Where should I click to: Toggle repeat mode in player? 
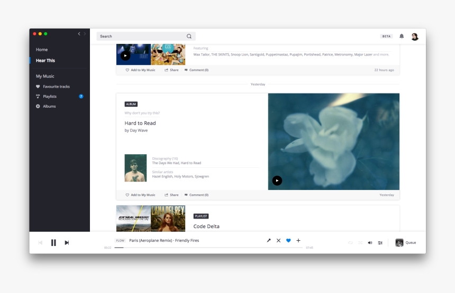pyautogui.click(x=350, y=243)
